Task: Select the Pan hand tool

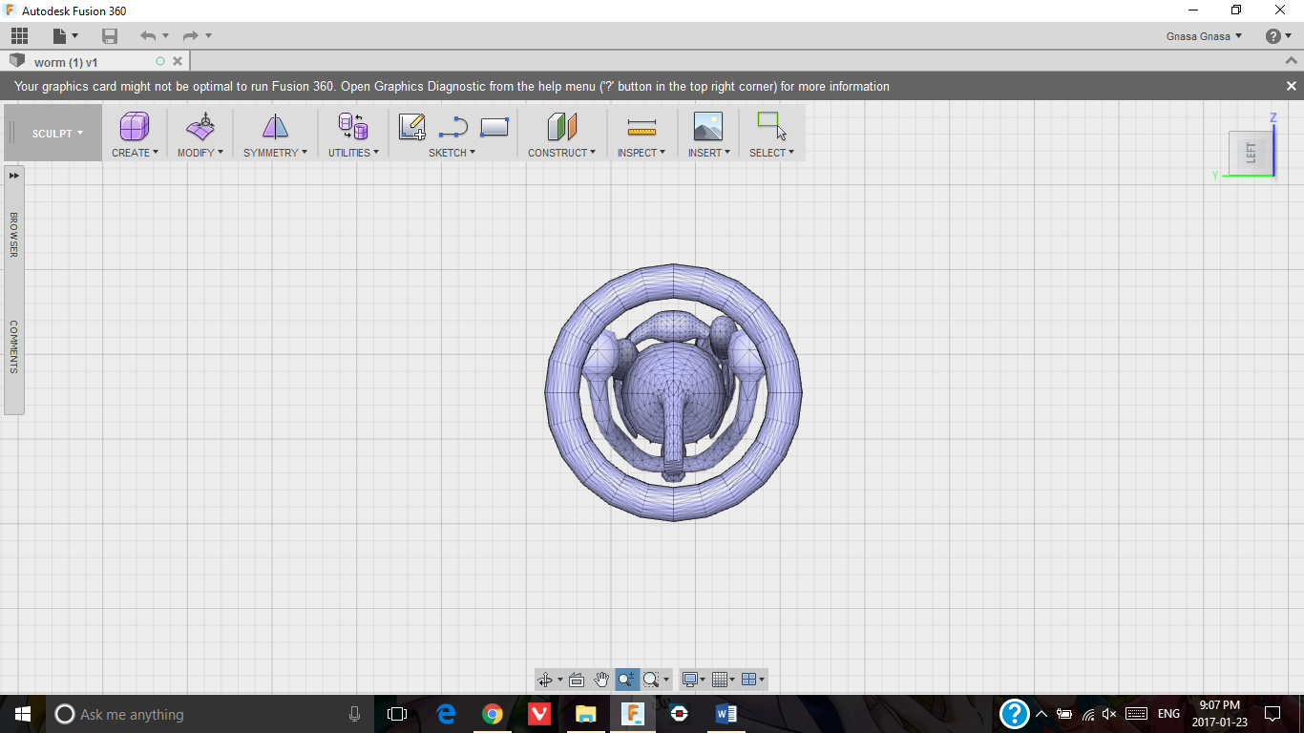Action: 601,680
